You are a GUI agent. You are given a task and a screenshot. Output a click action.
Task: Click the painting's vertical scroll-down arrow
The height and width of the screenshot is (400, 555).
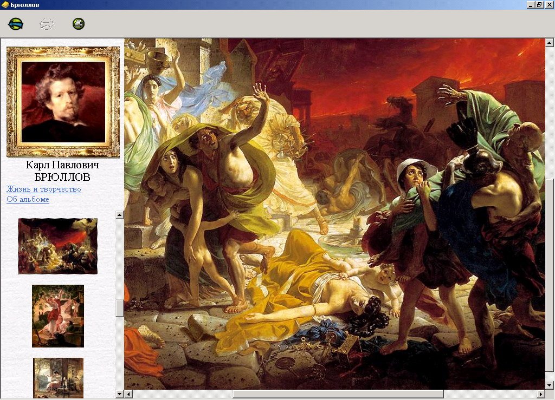[x=549, y=385]
